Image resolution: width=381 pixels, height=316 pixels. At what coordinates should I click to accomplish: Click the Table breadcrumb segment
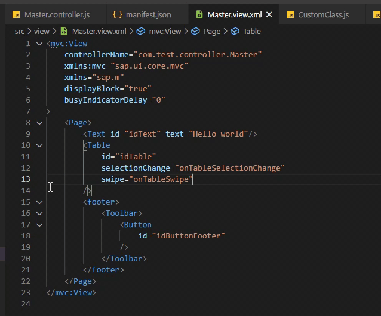(x=252, y=32)
